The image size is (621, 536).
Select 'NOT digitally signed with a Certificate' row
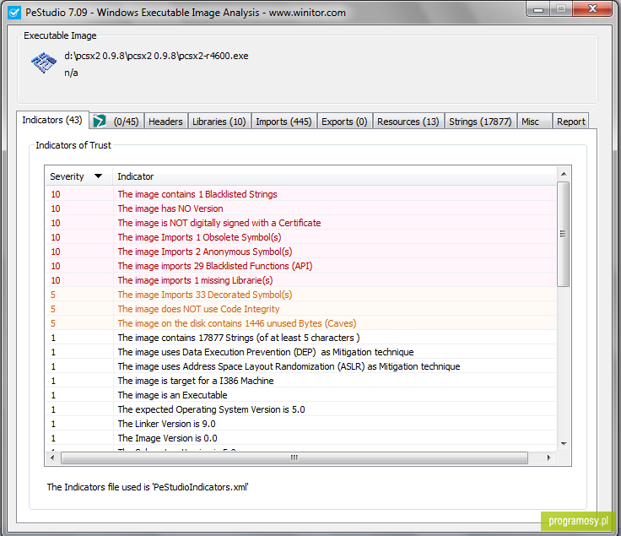click(300, 223)
